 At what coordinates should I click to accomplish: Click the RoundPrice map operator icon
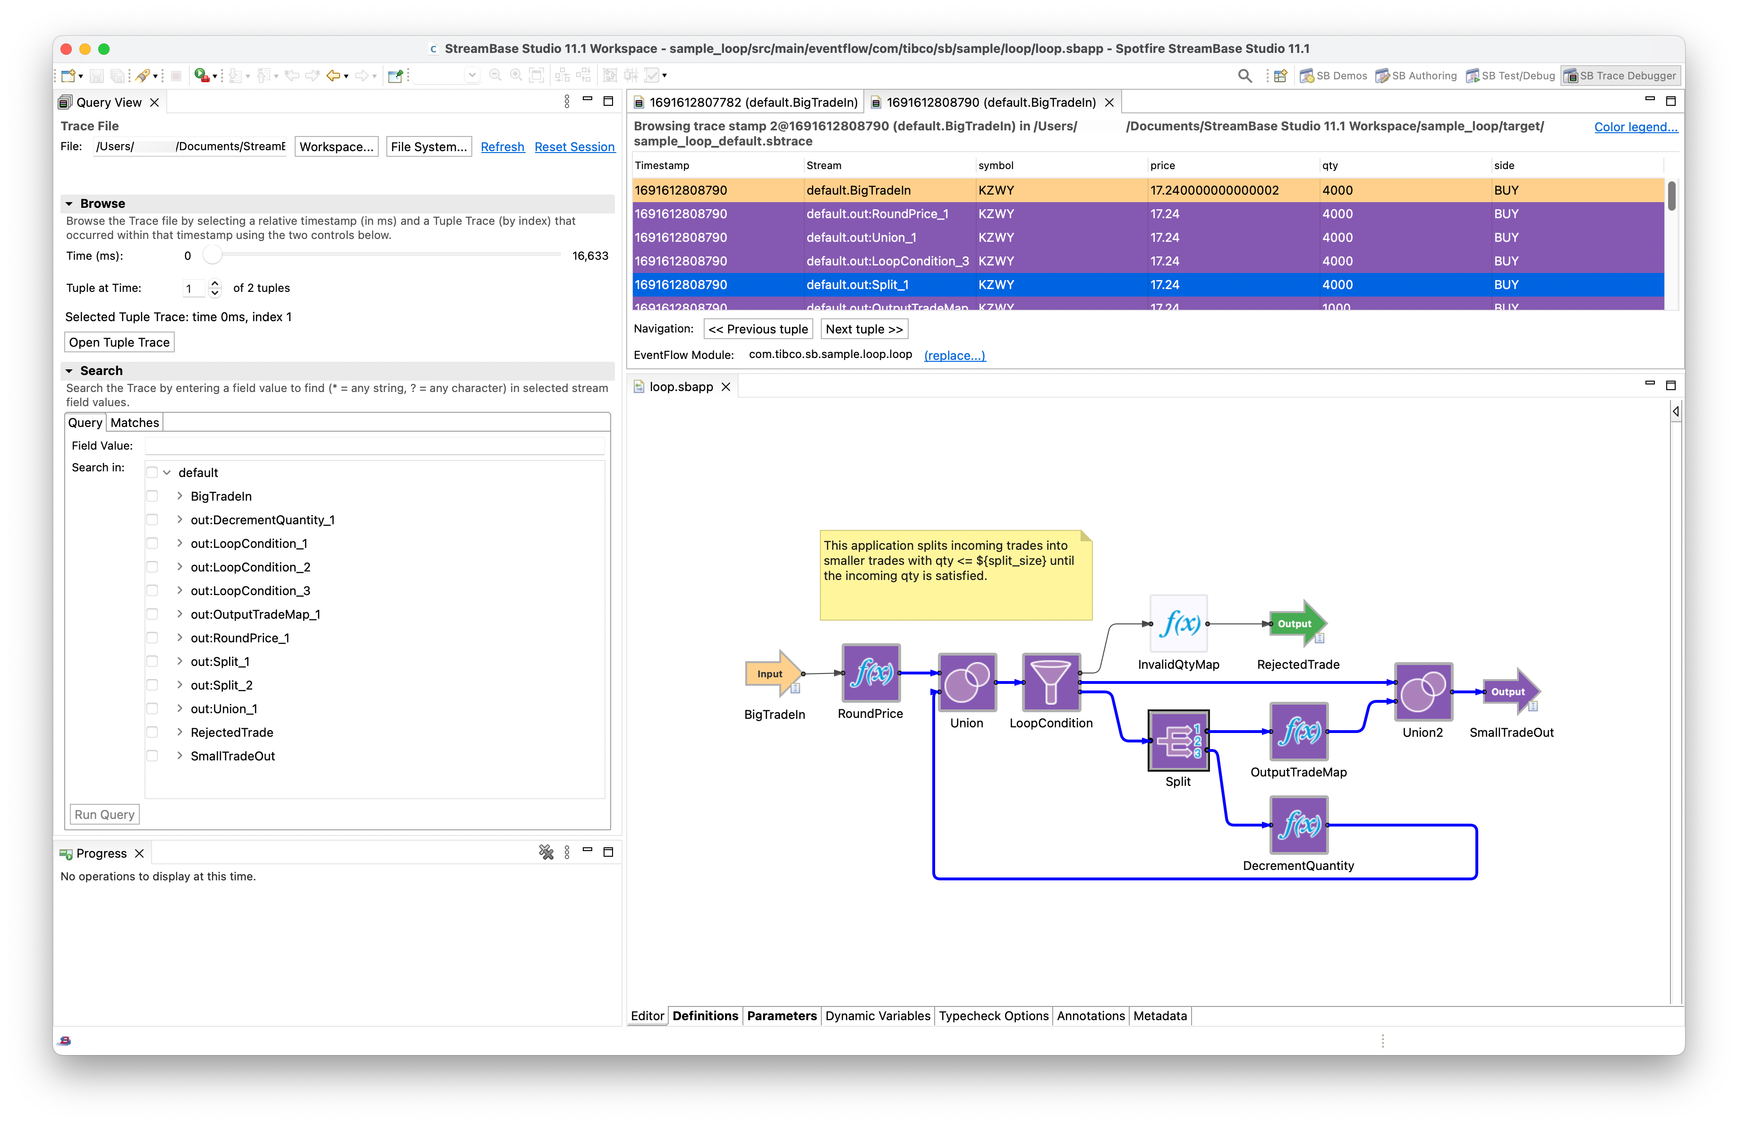click(870, 673)
